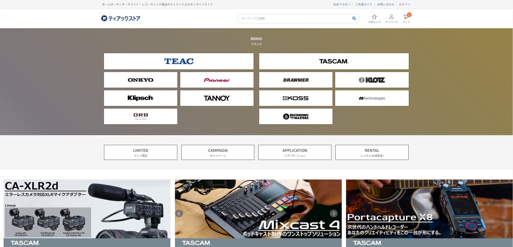Open the TASCAM brand tile
Image resolution: width=513 pixels, height=247 pixels.
point(334,61)
